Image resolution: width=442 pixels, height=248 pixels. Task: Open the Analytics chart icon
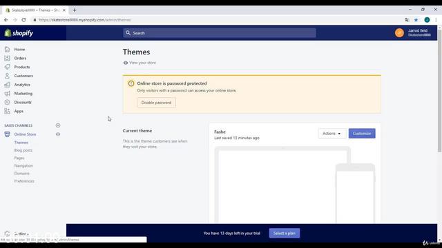click(8, 85)
